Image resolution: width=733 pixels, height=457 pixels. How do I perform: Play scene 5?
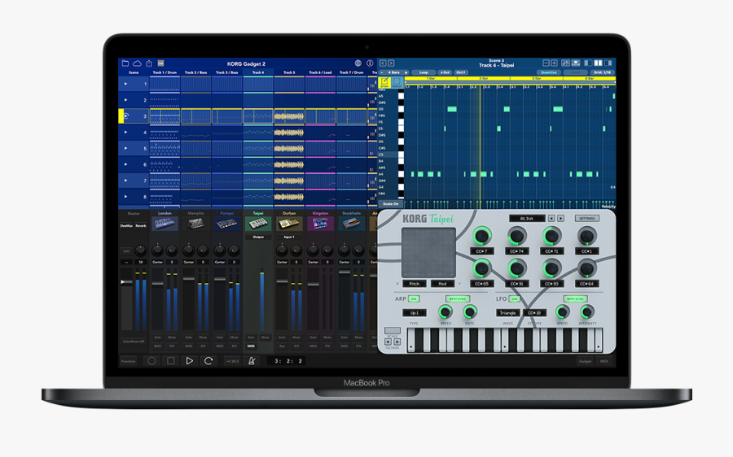pos(125,149)
